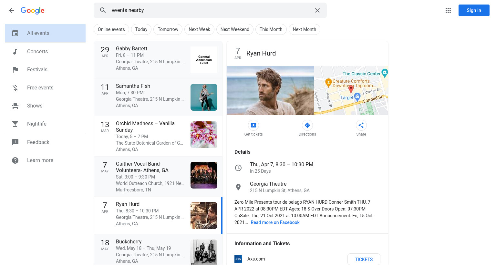Filter by Next Weekend chip
Screen dimensions: 496x266
tap(235, 29)
